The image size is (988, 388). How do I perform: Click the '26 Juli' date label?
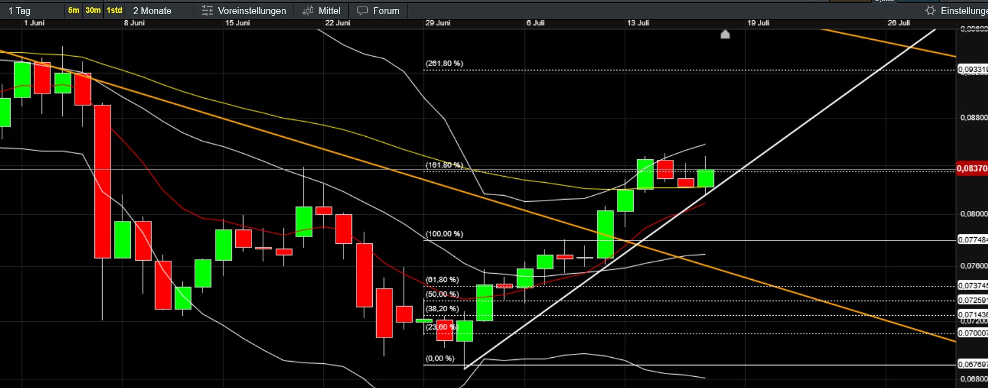click(x=899, y=23)
